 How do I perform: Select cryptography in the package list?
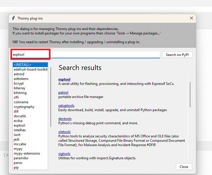(x=30, y=107)
